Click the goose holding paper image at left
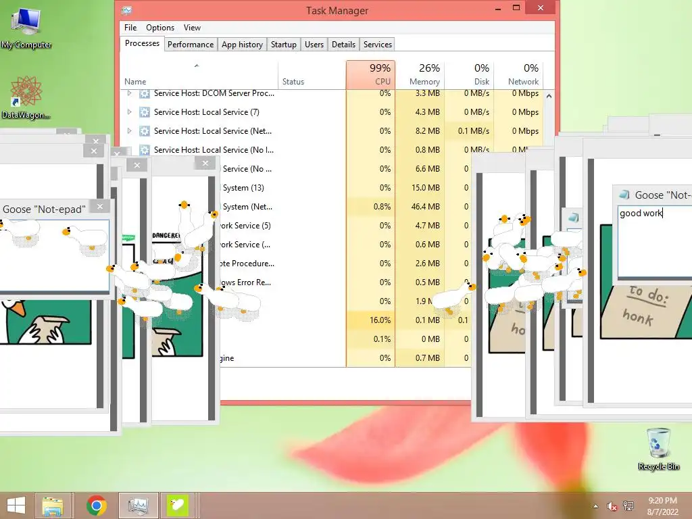 click(x=45, y=322)
